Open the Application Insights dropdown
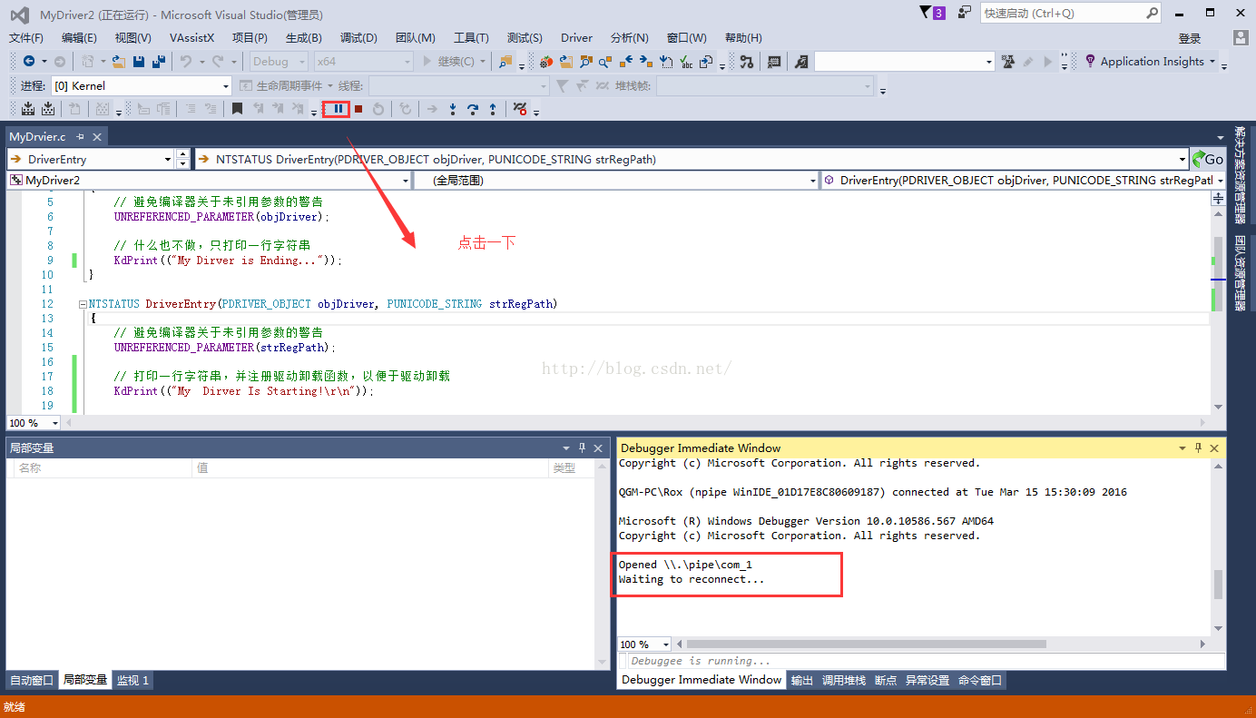The height and width of the screenshot is (718, 1256). [1212, 62]
